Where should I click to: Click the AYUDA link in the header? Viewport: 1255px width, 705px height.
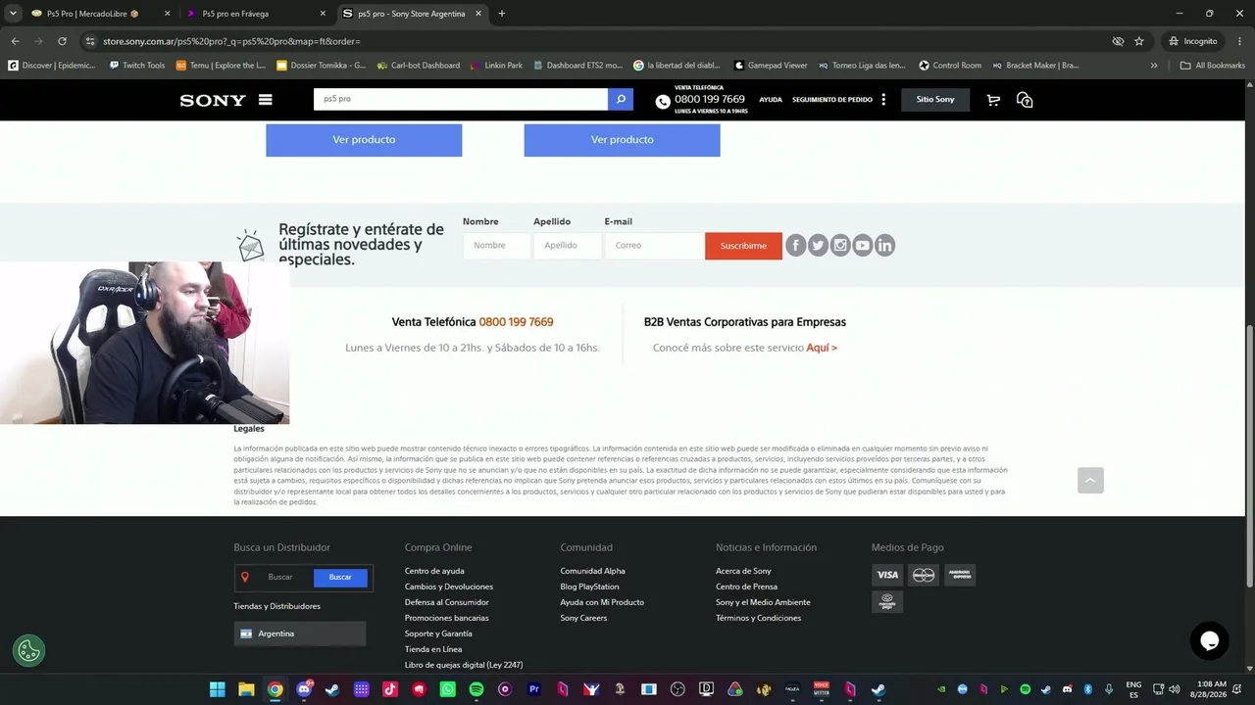click(771, 100)
